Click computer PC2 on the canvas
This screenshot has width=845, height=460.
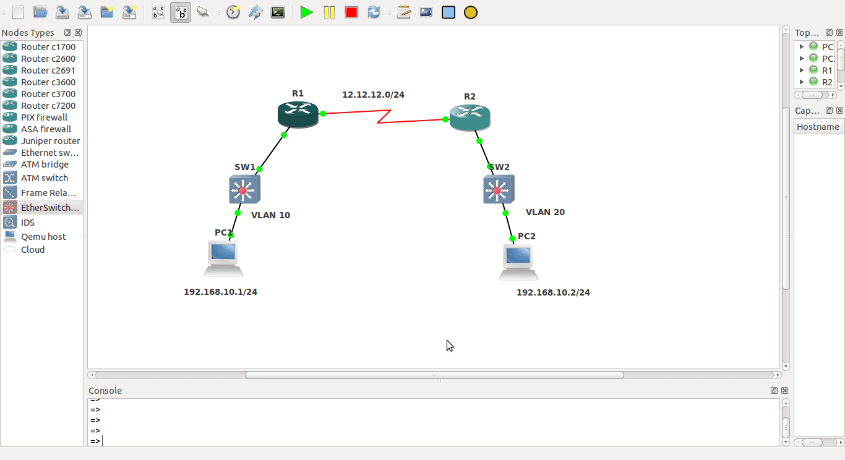518,263
